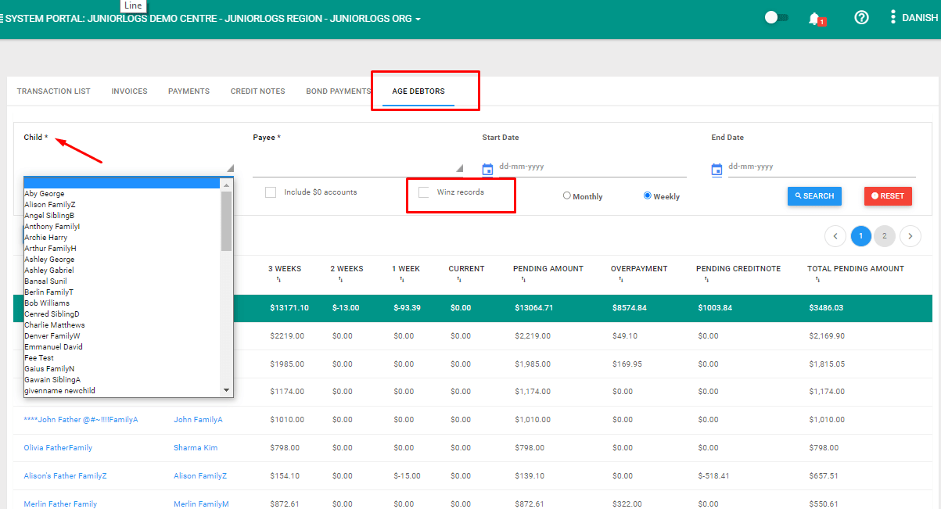Open the help question mark icon
Image resolution: width=941 pixels, height=509 pixels.
861,17
